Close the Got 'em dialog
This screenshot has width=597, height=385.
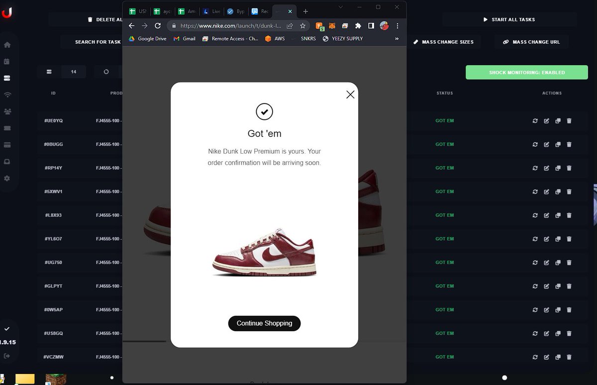point(350,95)
